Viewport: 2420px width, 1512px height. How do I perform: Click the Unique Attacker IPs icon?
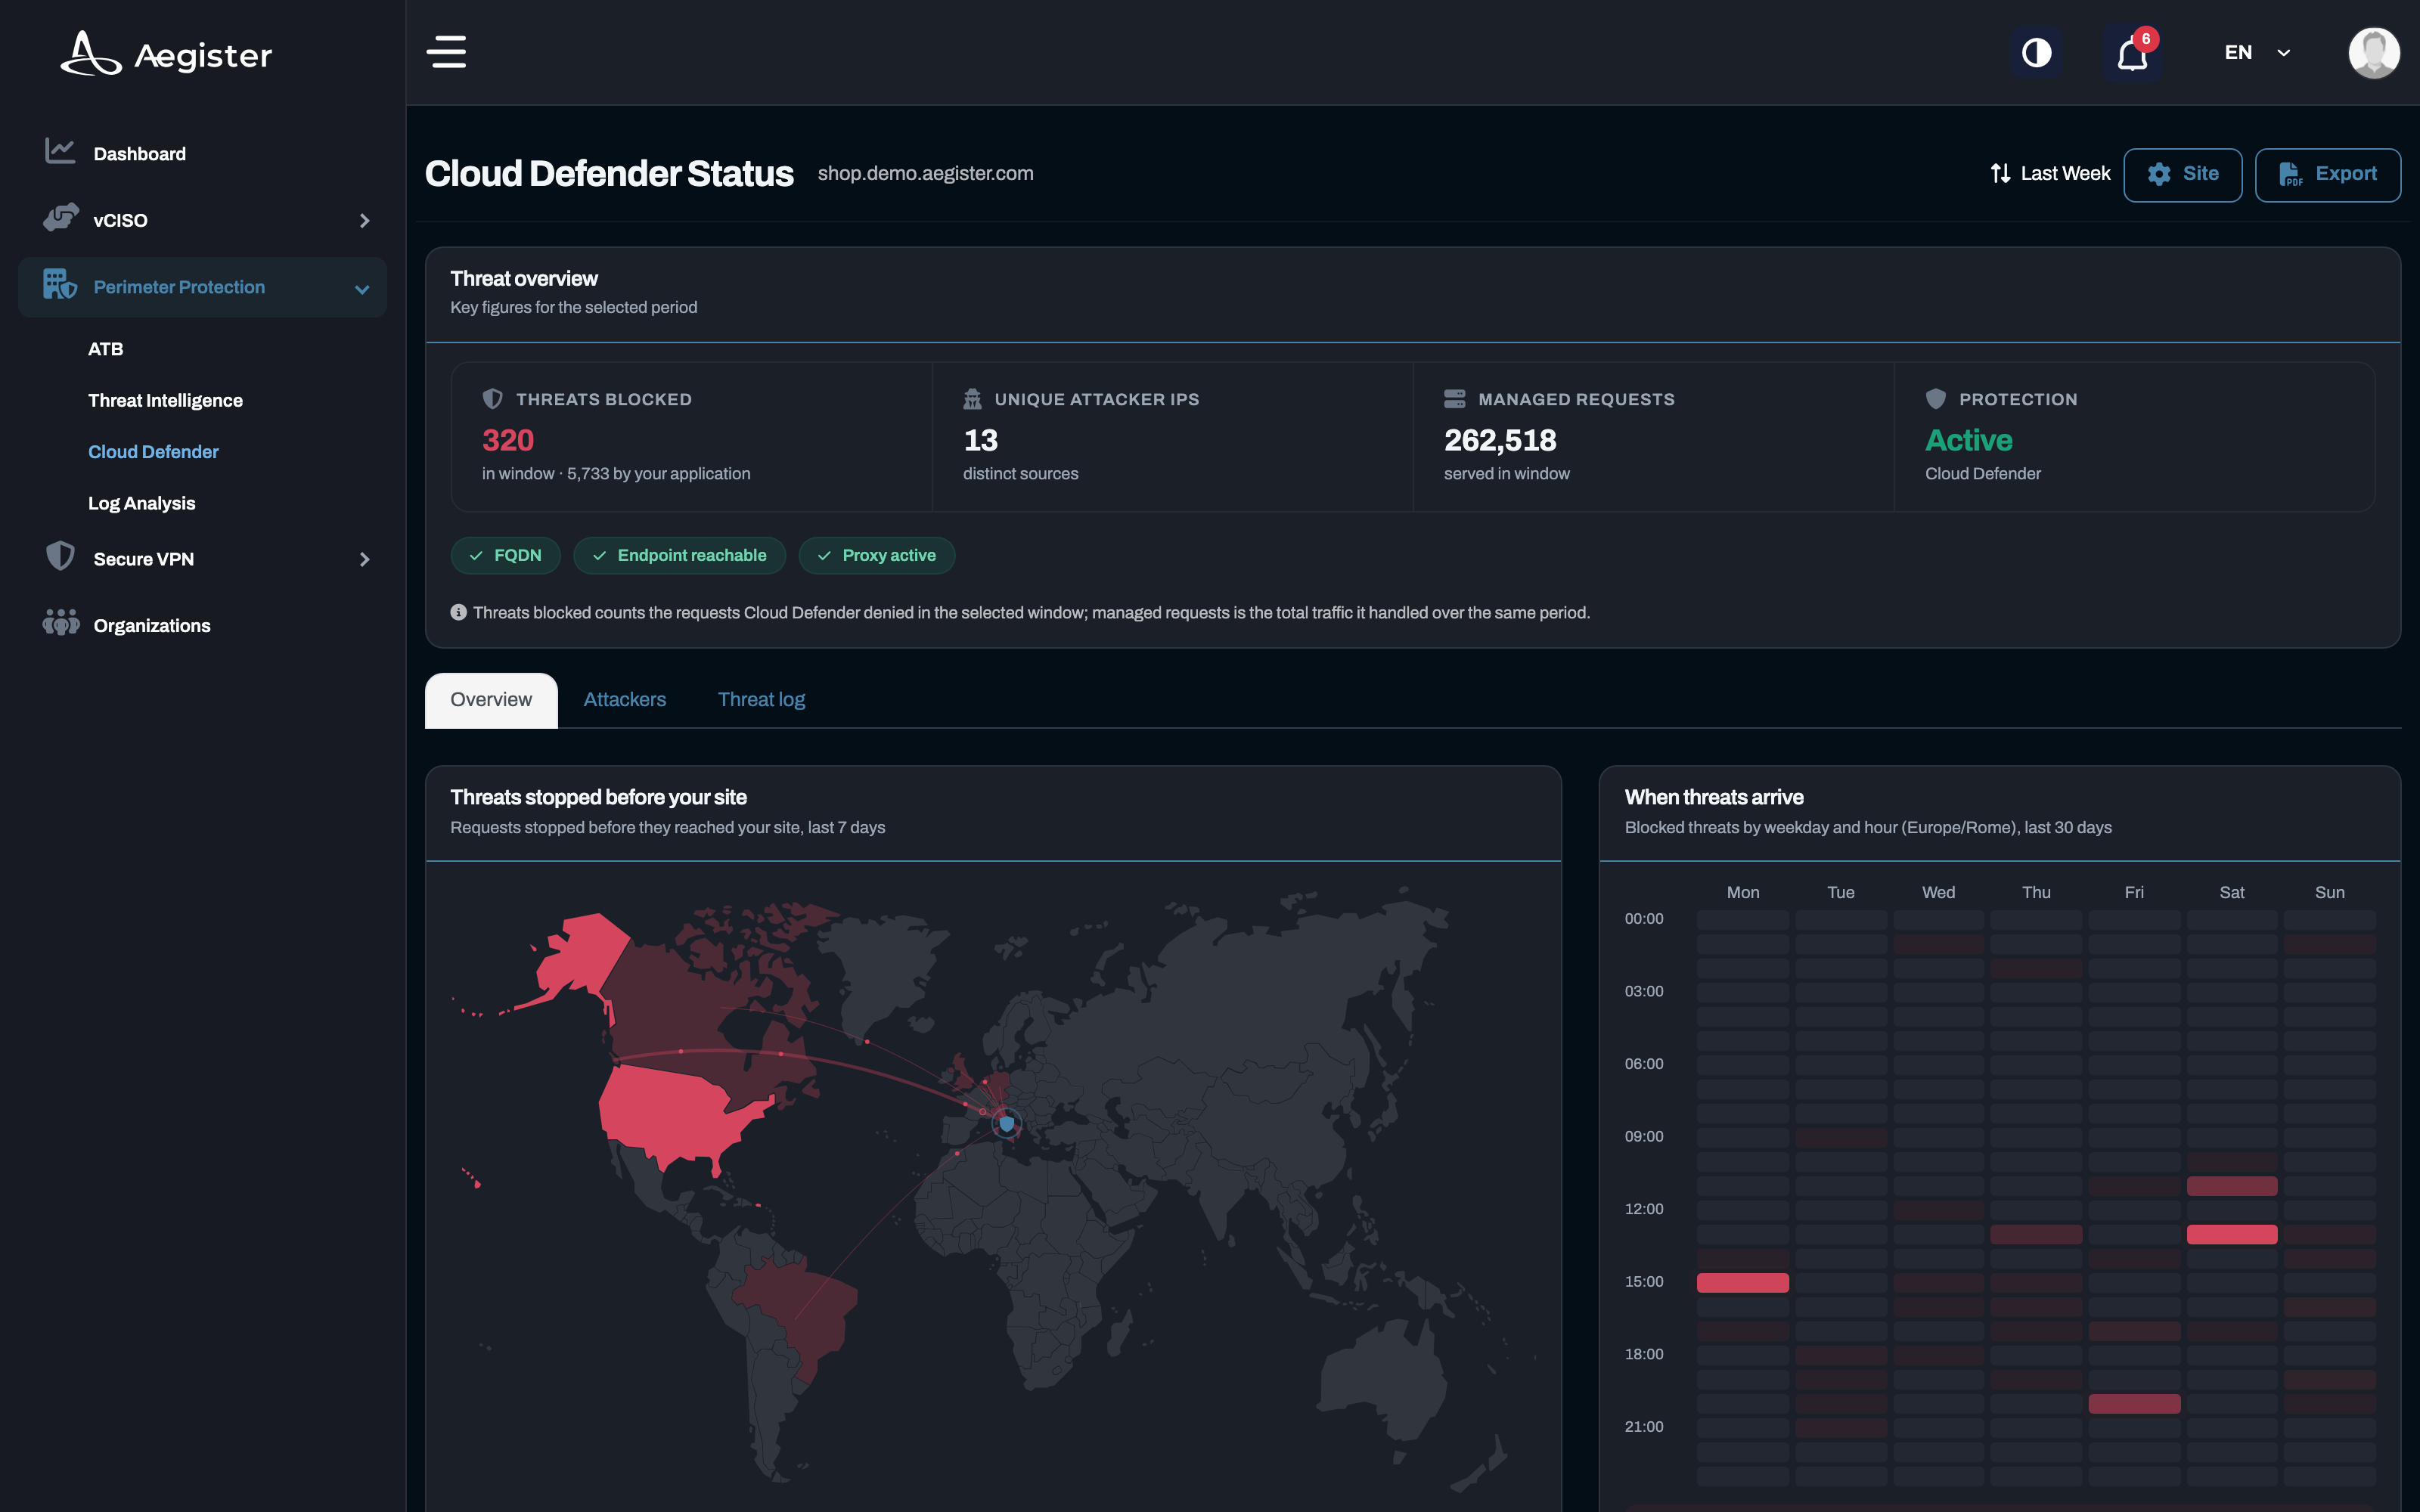pyautogui.click(x=972, y=399)
